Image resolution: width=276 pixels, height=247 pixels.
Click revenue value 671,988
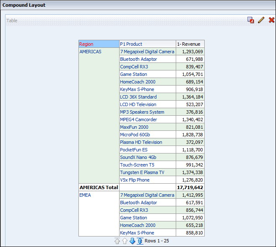pyautogui.click(x=194, y=59)
